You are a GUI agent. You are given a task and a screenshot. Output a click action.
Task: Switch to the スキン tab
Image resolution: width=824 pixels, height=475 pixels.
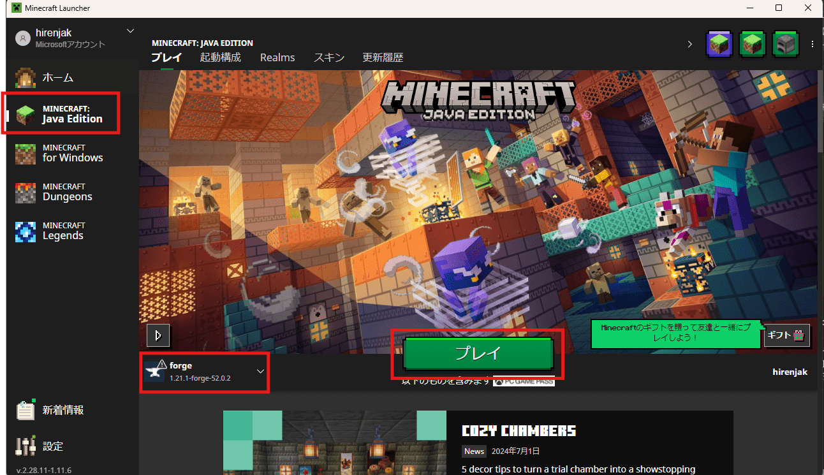(329, 57)
